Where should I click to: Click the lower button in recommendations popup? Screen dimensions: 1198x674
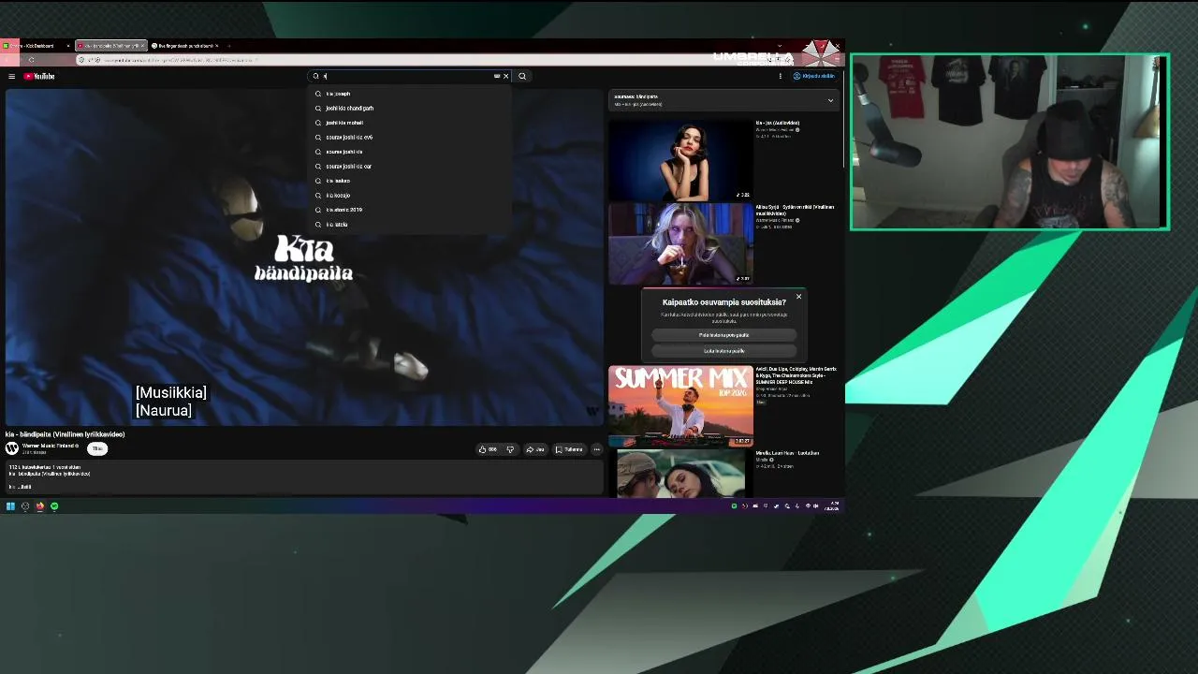(x=723, y=351)
